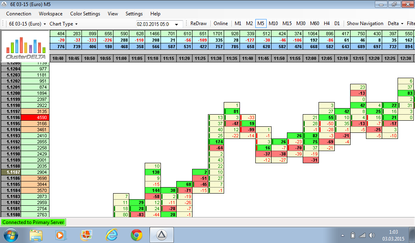Switch timeframe to H4
Image resolution: width=415 pixels, height=243 pixels.
point(327,23)
